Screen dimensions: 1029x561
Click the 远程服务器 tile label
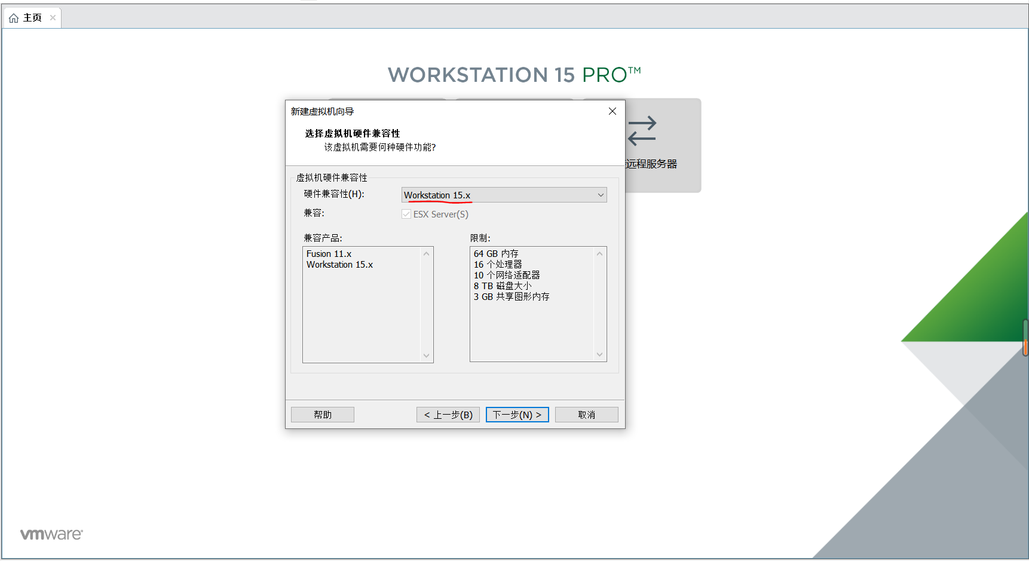(651, 164)
